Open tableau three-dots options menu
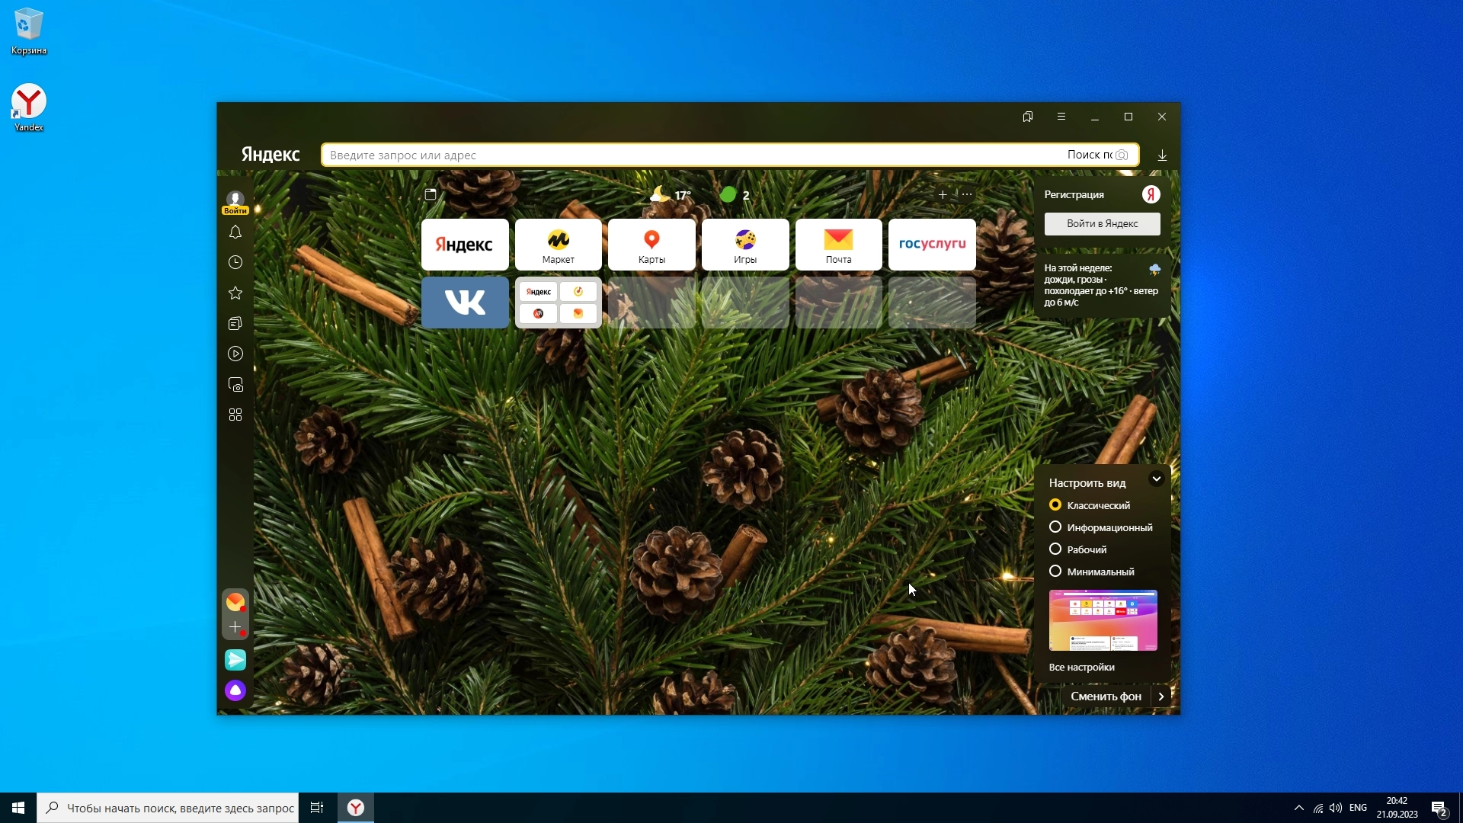Image resolution: width=1463 pixels, height=823 pixels. click(x=967, y=194)
